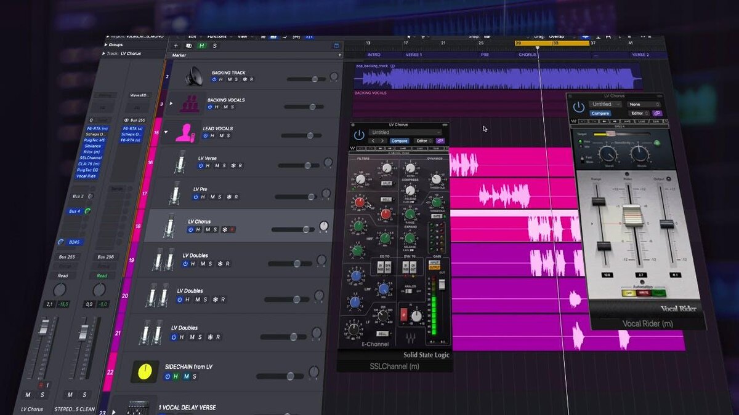Click the Vocal Rider Output fader
The height and width of the screenshot is (415, 739).
[x=667, y=224]
